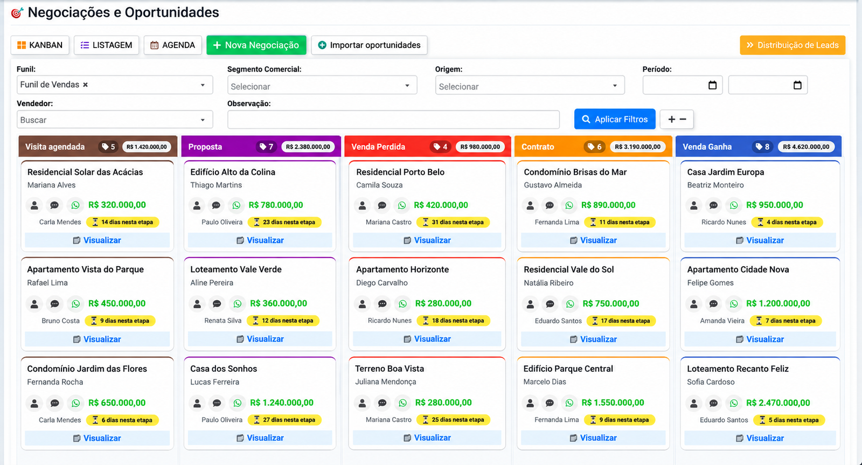The image size is (862, 465).
Task: Open WhatsApp for Loteamento Vale Verde
Action: tap(238, 304)
